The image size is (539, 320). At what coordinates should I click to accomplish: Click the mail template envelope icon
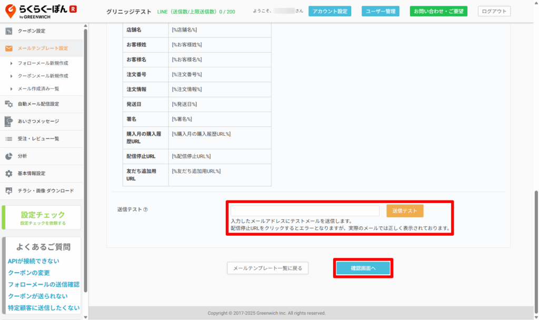8,48
